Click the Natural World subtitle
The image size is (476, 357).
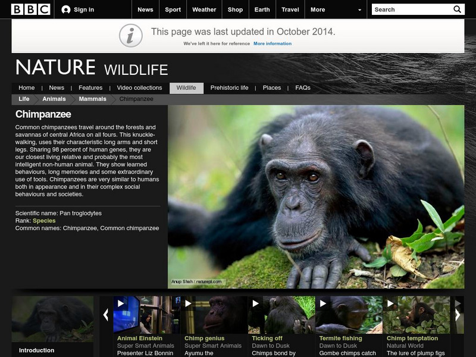(405, 346)
